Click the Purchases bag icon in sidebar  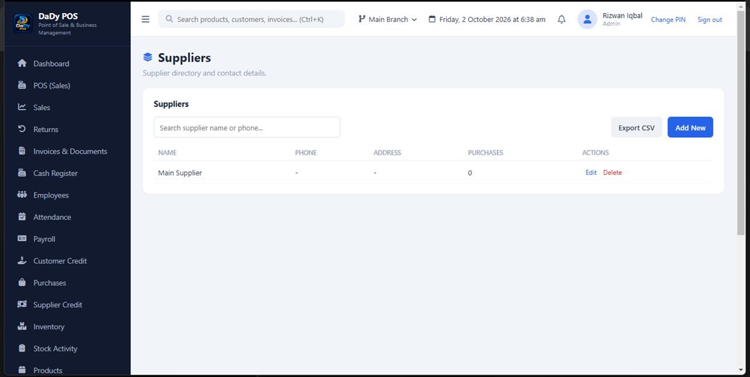coord(22,283)
